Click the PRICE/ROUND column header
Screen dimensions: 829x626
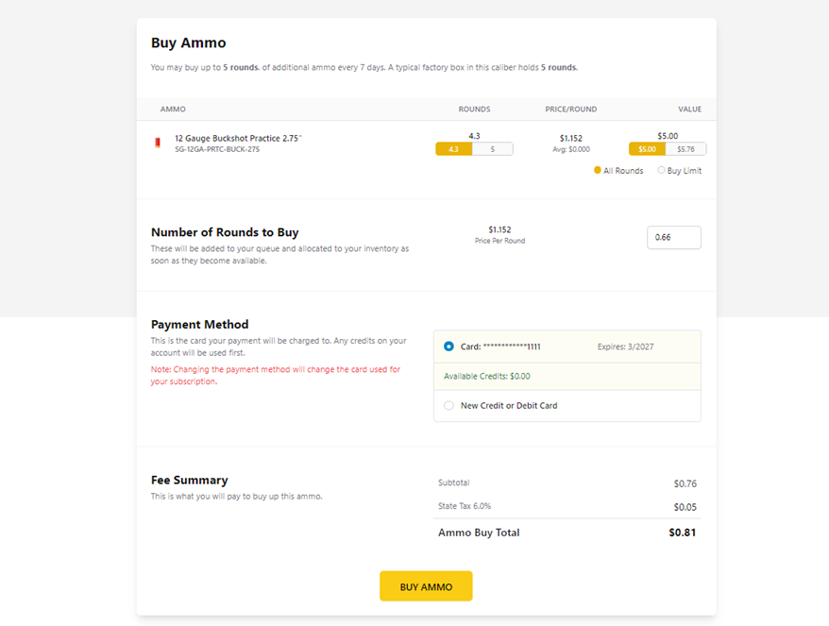(571, 109)
